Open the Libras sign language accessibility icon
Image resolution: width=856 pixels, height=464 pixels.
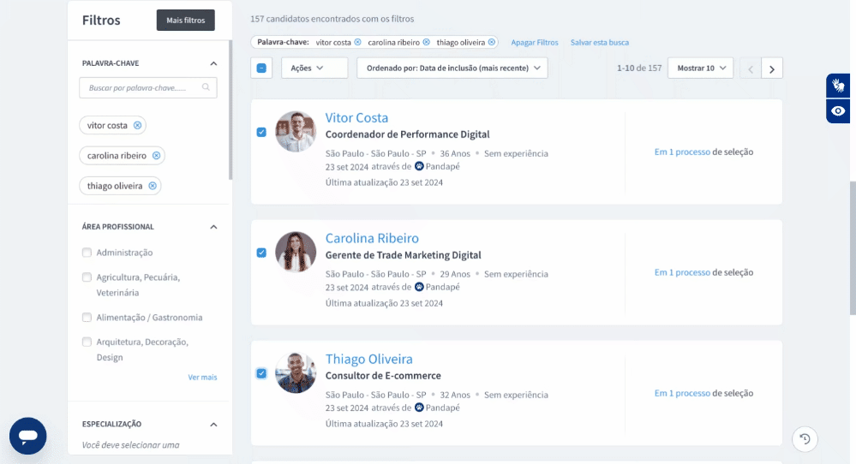tap(838, 86)
